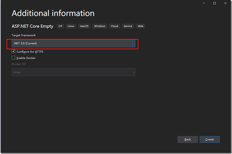Viewport: 232px width, 154px height.
Task: Click the Service tag
Action: pos(128,26)
